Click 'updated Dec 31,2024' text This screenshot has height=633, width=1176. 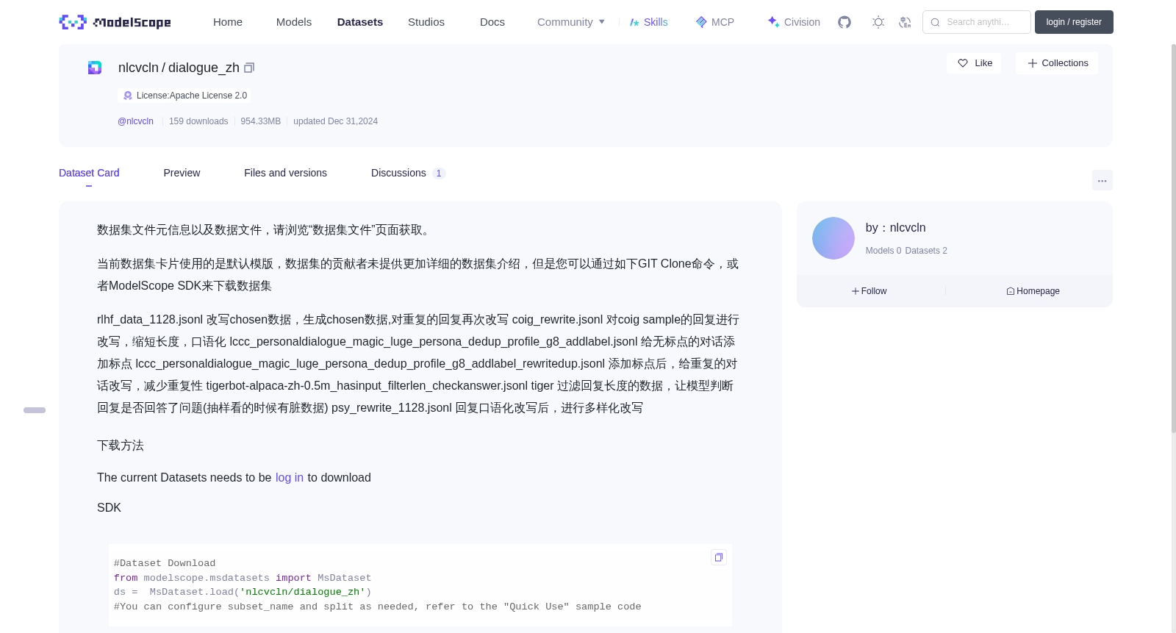336,121
